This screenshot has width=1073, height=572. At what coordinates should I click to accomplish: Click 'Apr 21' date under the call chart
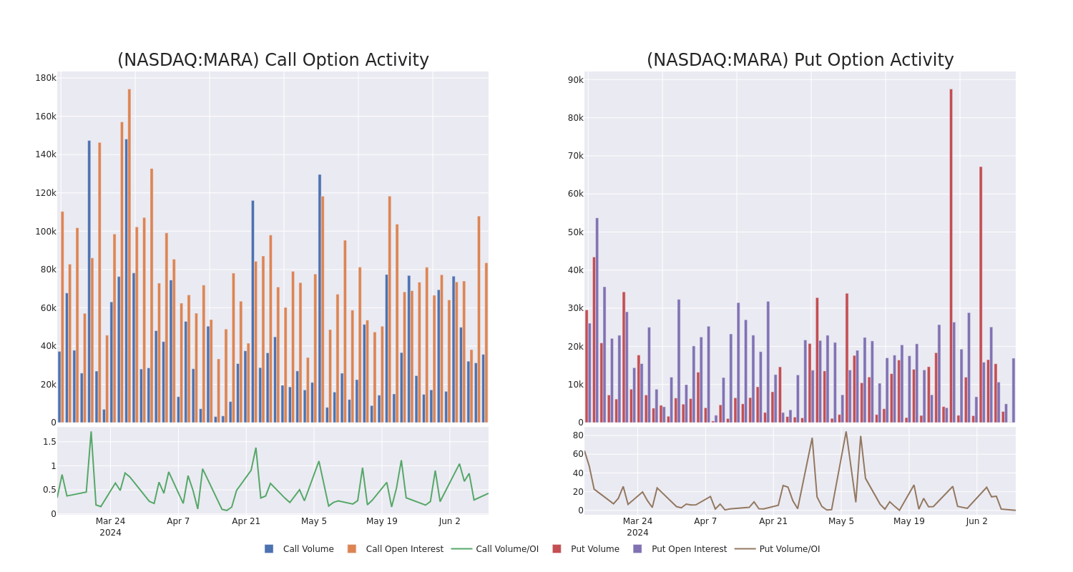246,521
